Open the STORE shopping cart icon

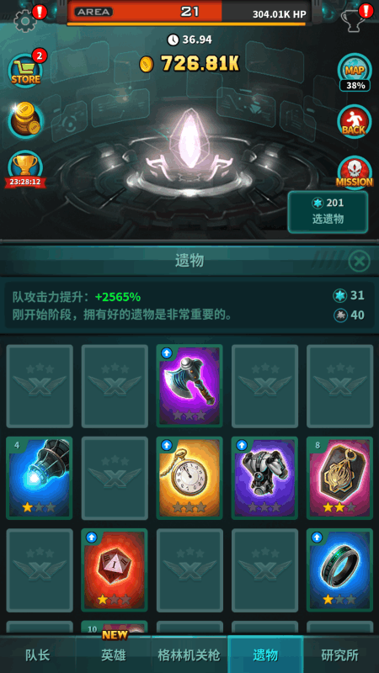coord(26,70)
